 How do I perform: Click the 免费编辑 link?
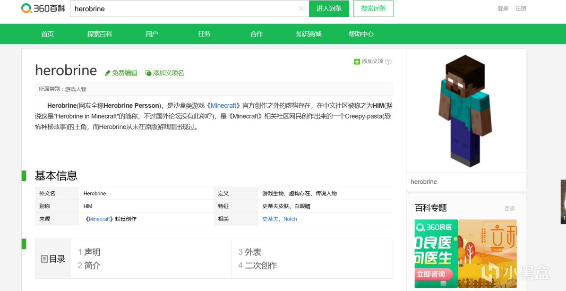pyautogui.click(x=125, y=73)
